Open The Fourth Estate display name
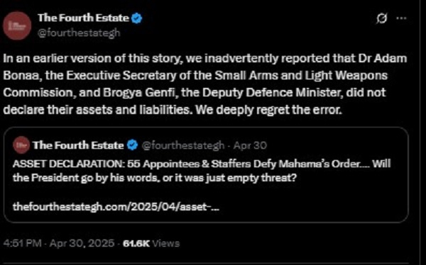Viewport: 426px width, 265px height. pos(83,18)
